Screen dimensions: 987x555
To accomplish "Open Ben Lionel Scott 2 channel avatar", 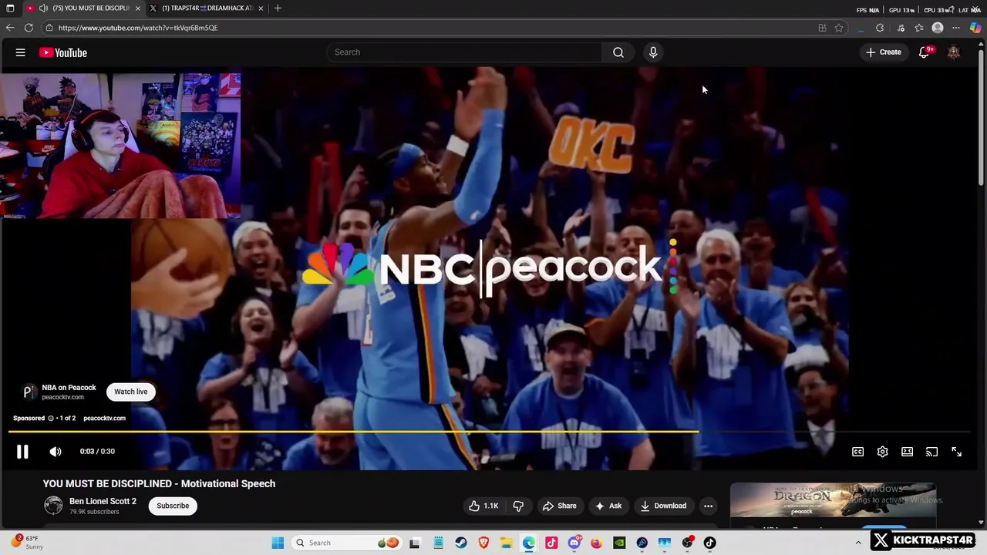I will pyautogui.click(x=53, y=505).
